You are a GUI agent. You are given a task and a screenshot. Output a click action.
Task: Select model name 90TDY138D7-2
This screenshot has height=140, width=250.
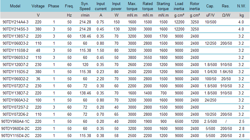[15, 93]
